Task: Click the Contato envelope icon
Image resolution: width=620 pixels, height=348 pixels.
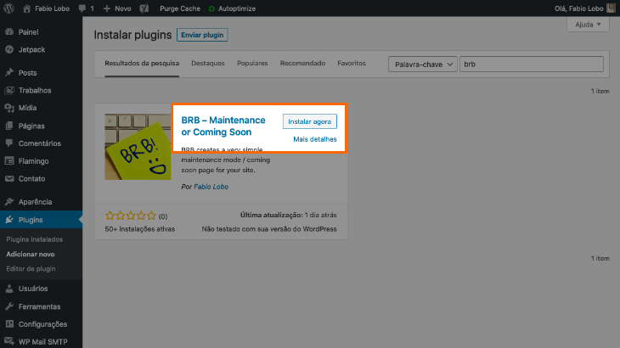Action: (9, 178)
